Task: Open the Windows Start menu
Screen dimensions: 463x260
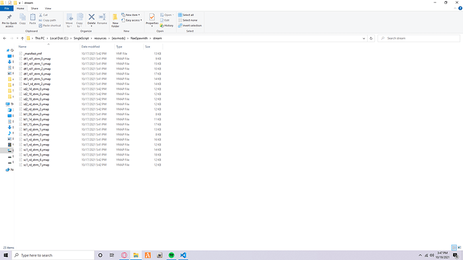Action: point(6,255)
